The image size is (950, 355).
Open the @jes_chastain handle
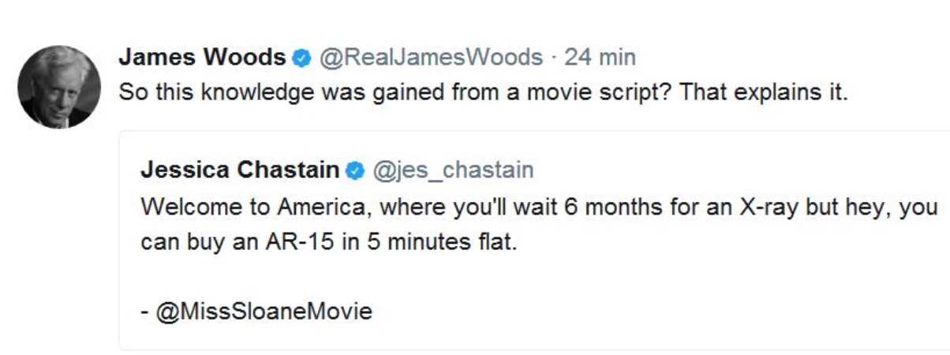pyautogui.click(x=452, y=170)
